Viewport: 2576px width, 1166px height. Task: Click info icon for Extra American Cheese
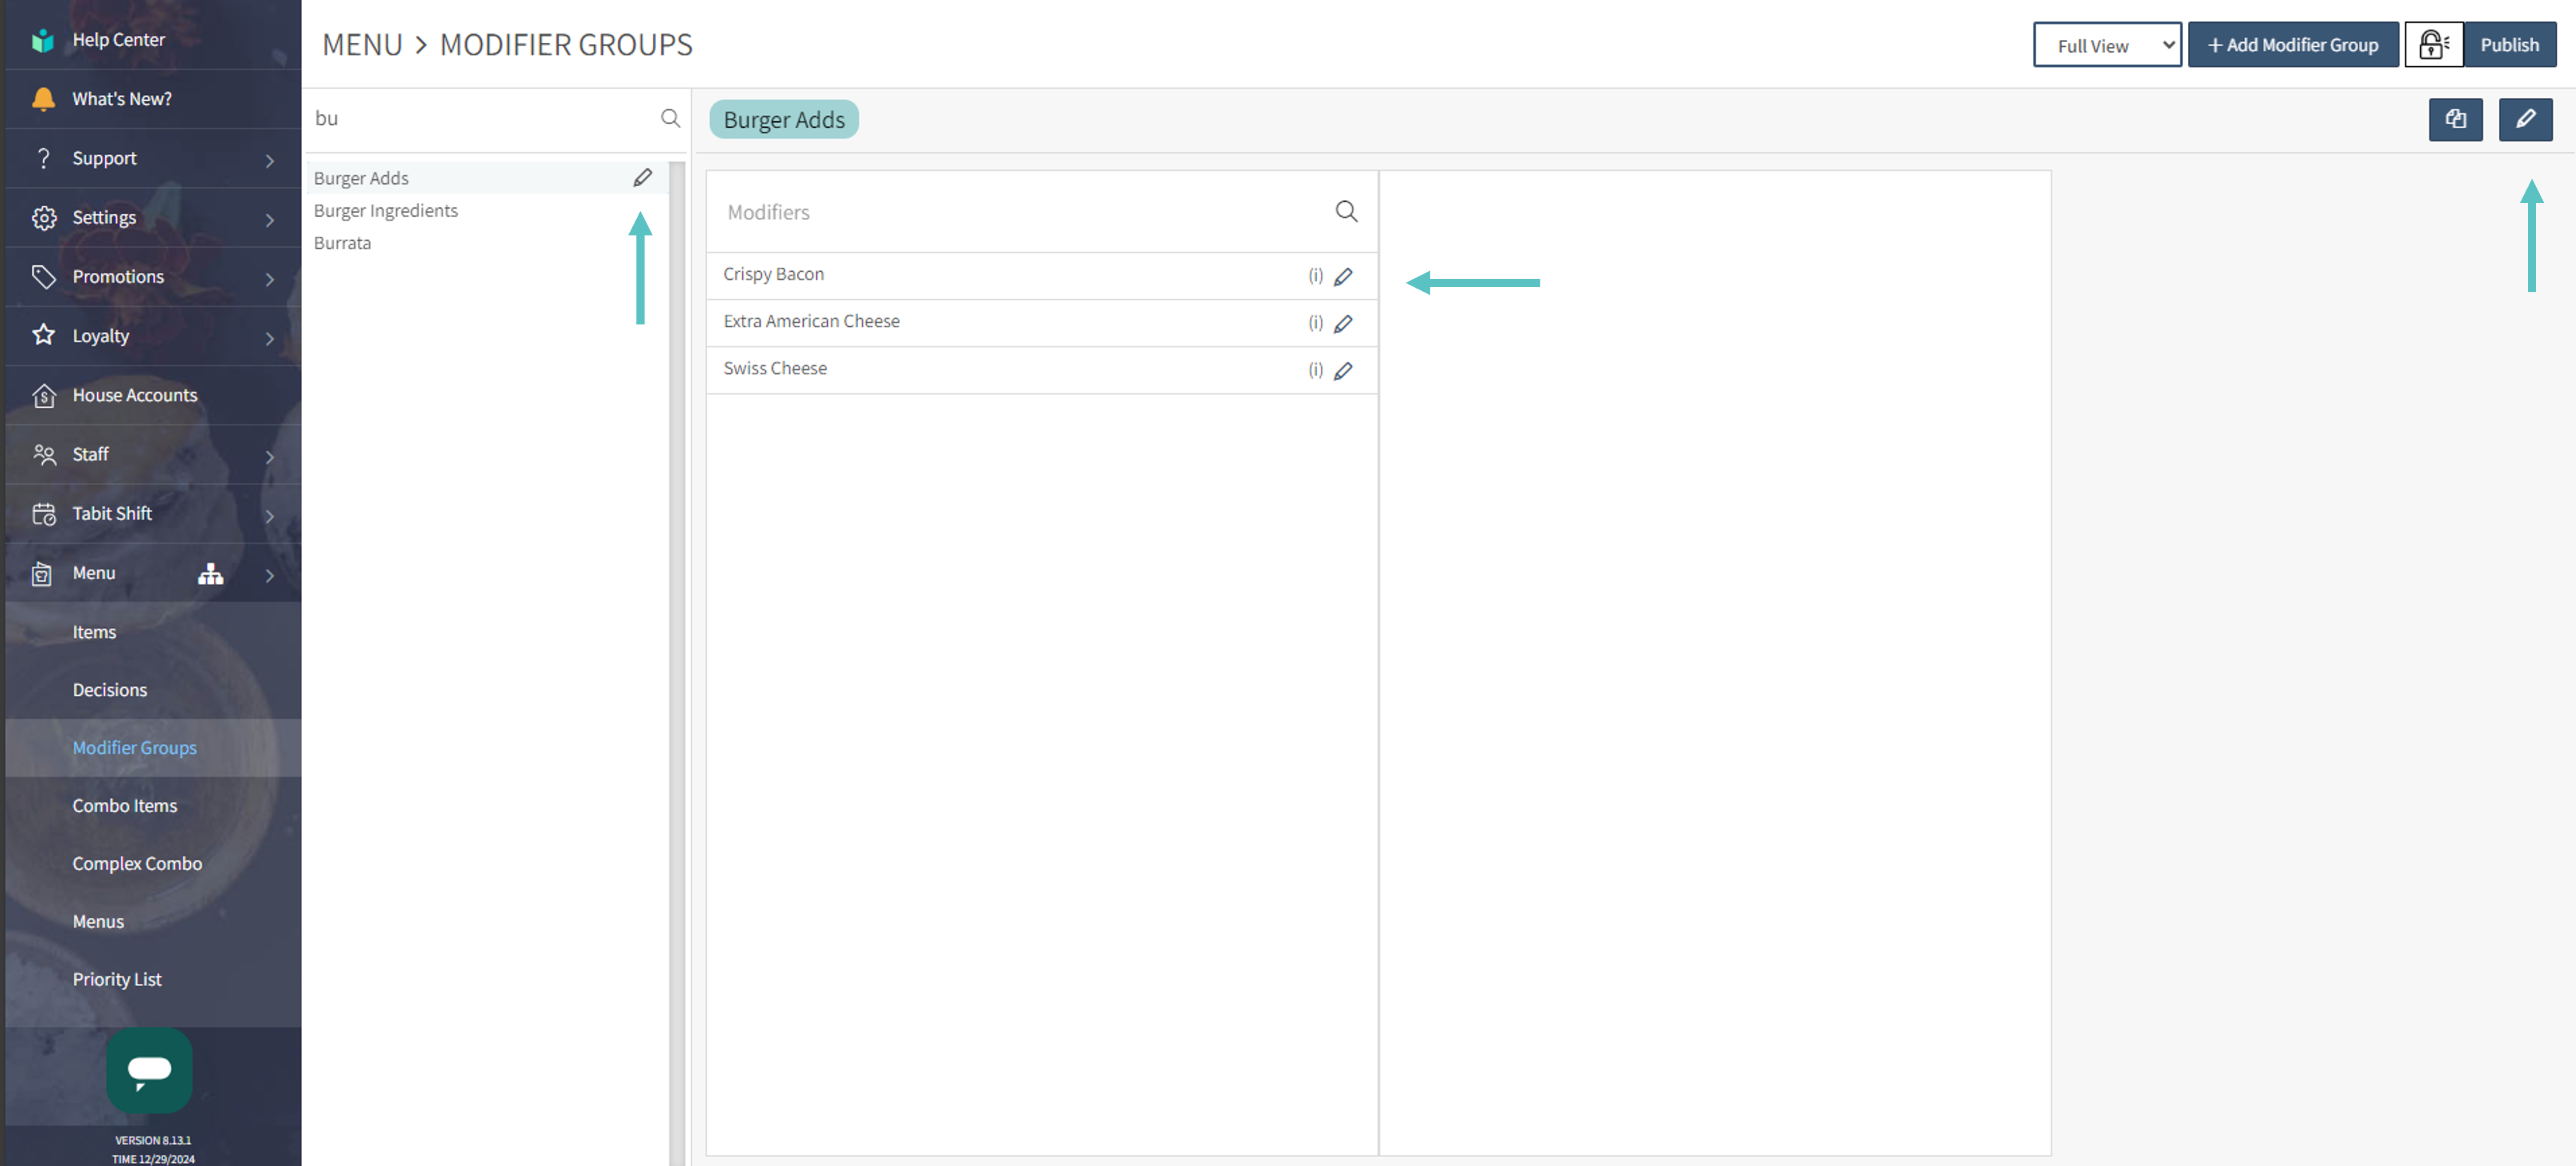1315,323
